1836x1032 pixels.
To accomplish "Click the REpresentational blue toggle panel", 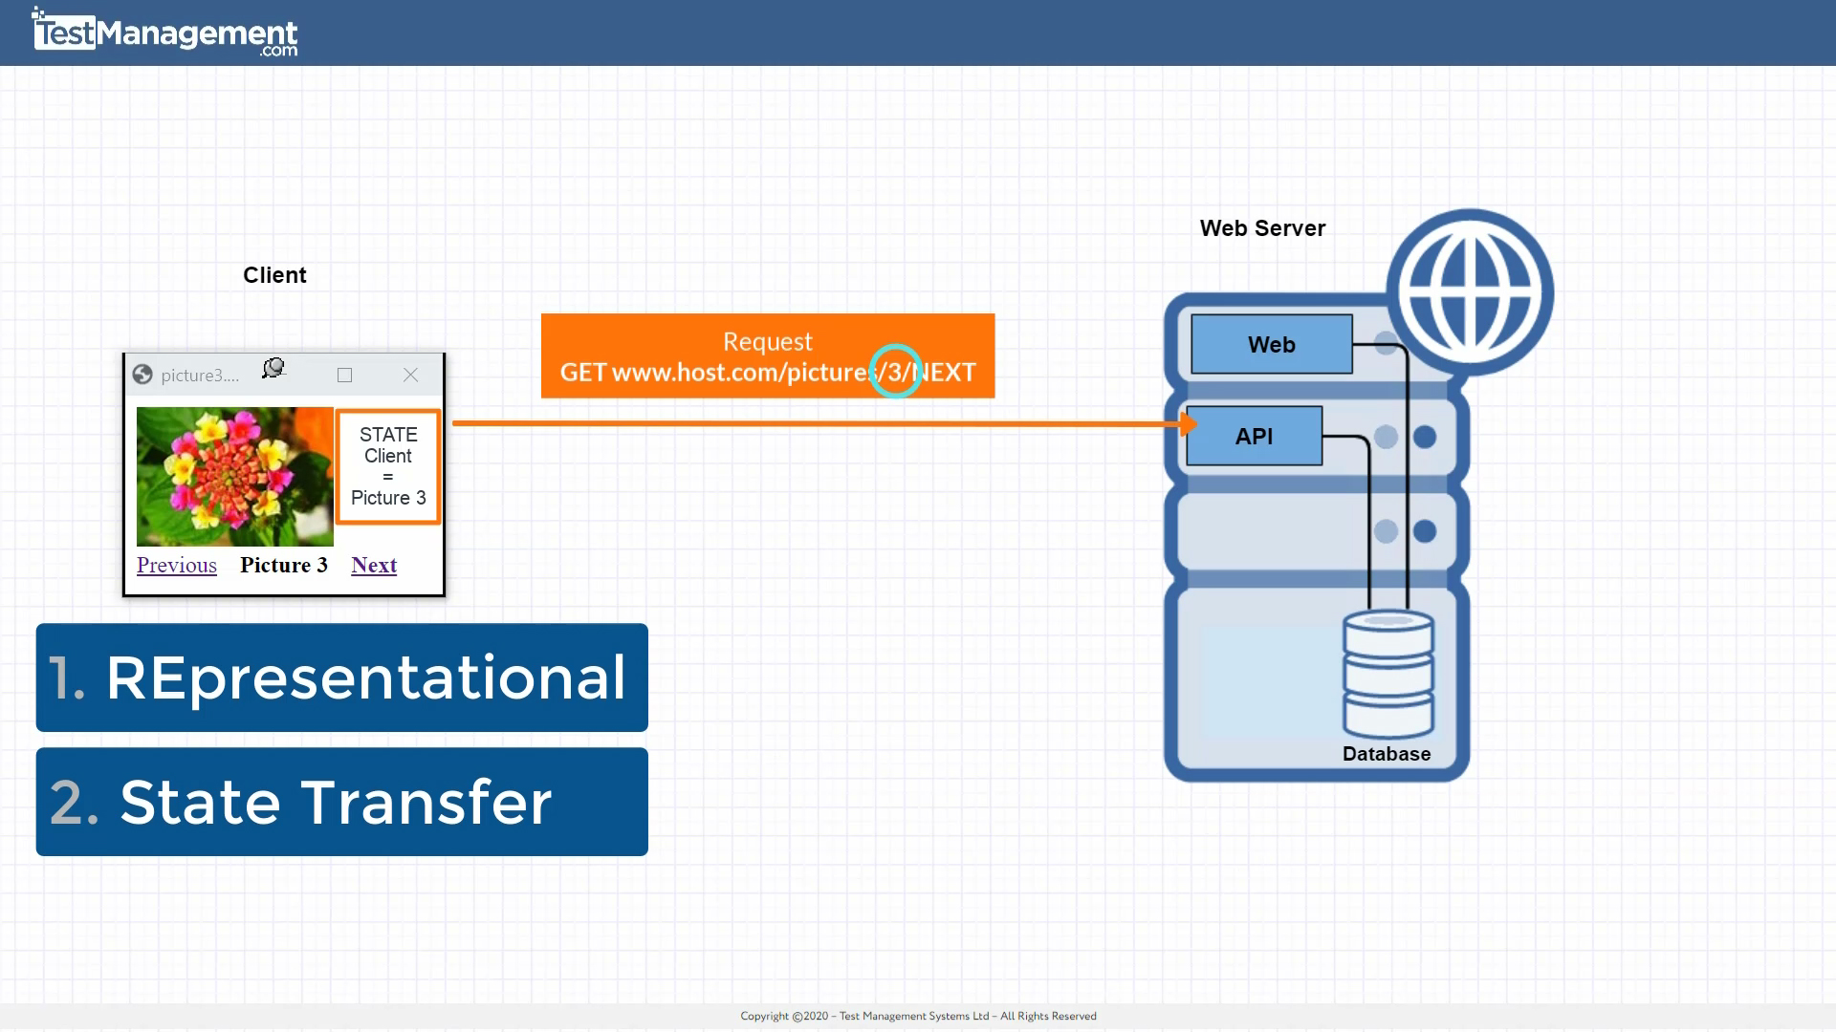I will point(341,677).
